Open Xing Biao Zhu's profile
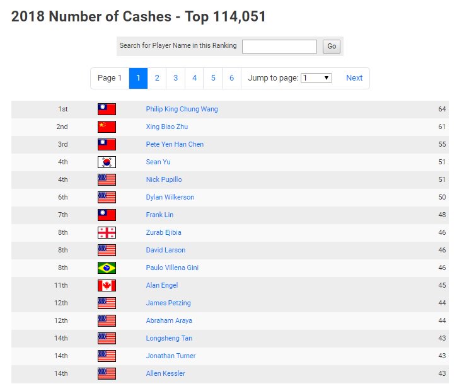This screenshot has height=384, width=457. pos(167,127)
